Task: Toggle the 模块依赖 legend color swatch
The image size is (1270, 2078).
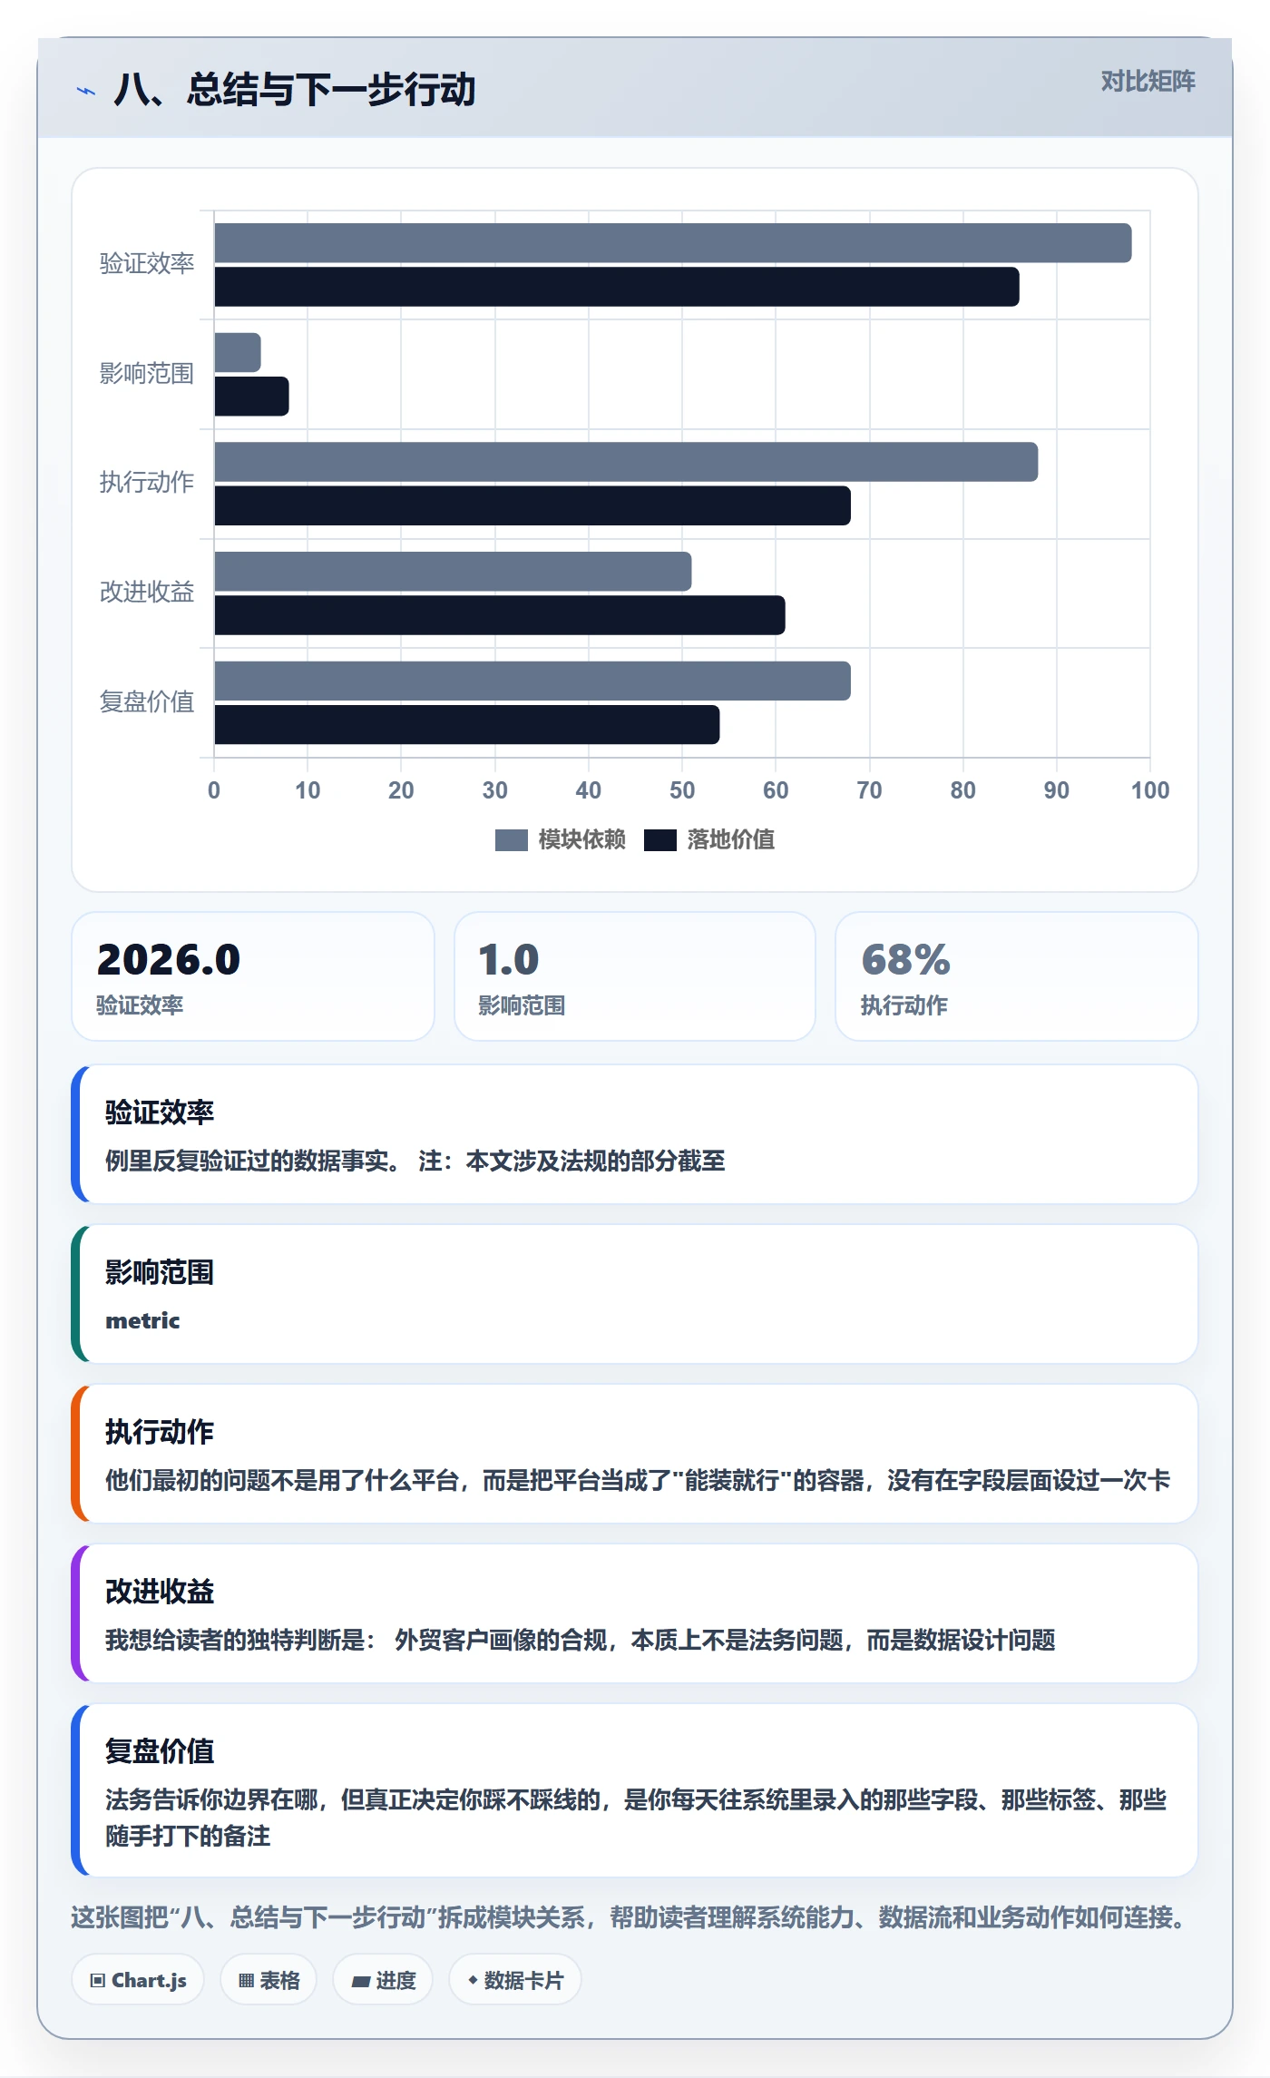Action: pyautogui.click(x=511, y=840)
